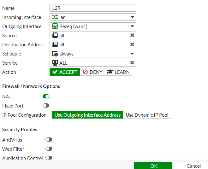Click the address icon in Source field

click(55, 36)
